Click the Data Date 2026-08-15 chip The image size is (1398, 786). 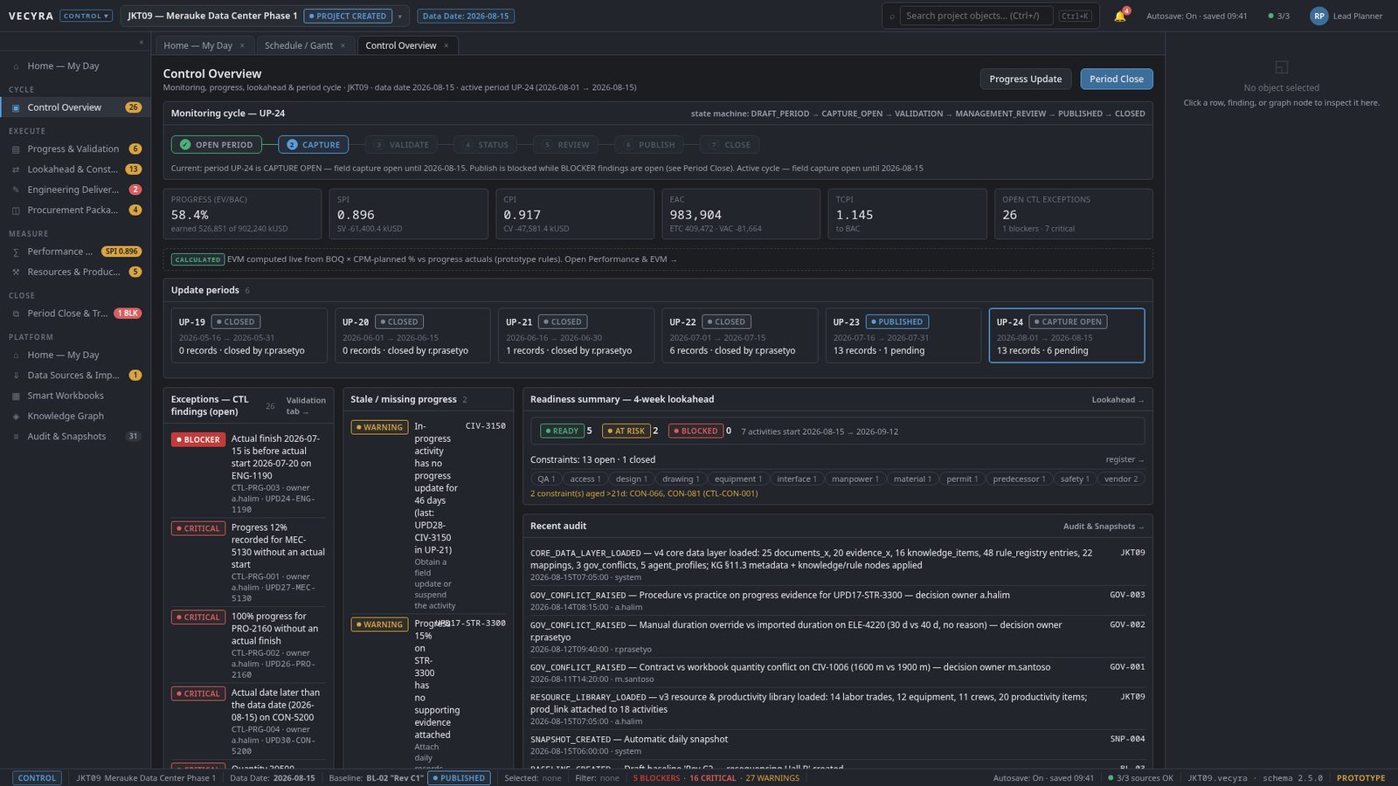click(466, 16)
